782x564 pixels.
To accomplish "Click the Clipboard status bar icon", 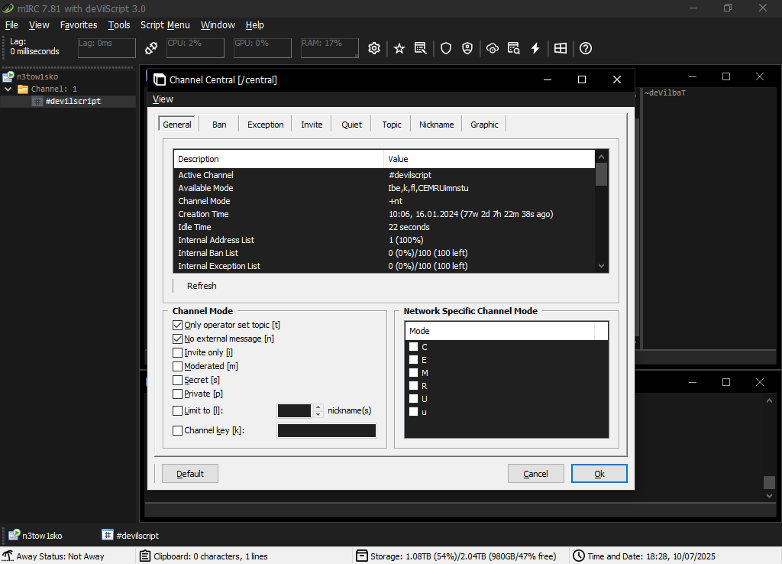I will 144,556.
